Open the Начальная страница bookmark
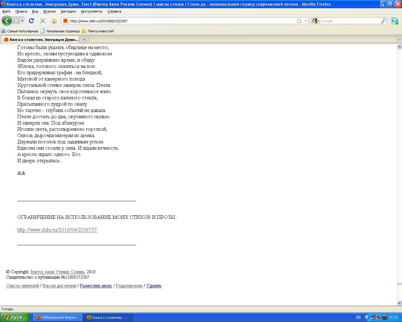Viewport: 402px width, 322px height. (60, 31)
